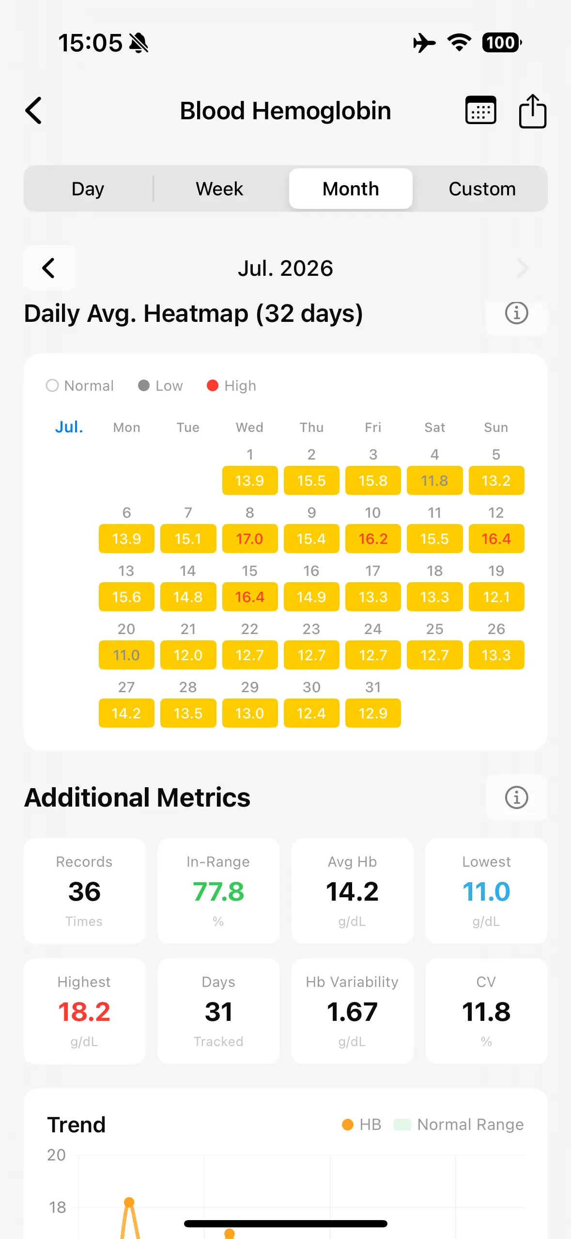Tap the airplane mode status icon
Viewport: 571px width, 1239px height.
(424, 43)
